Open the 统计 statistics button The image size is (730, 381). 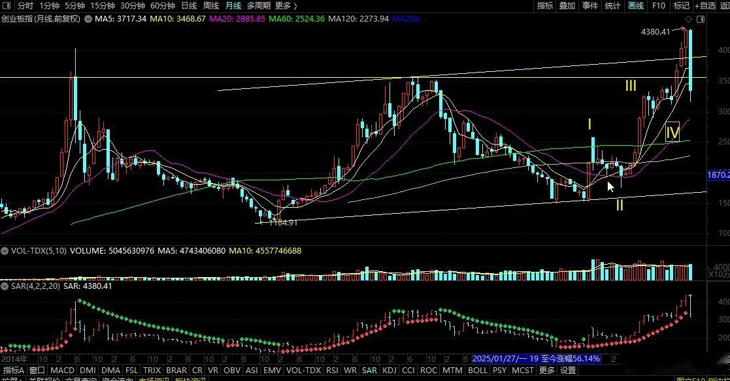pyautogui.click(x=612, y=6)
